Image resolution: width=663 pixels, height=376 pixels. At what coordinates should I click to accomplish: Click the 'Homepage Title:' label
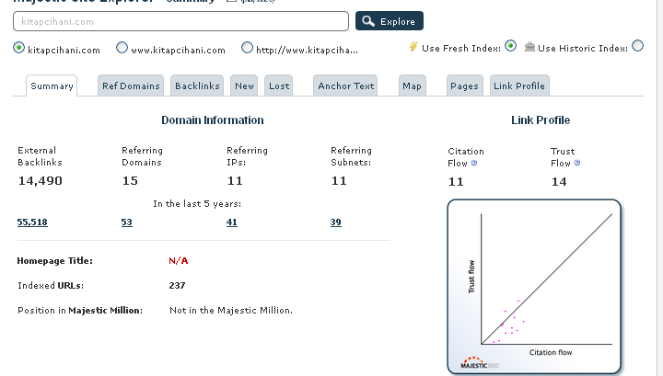click(54, 260)
